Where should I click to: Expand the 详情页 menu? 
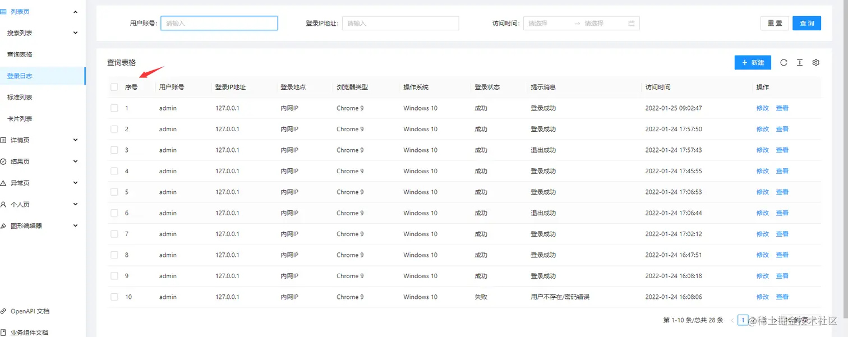[x=76, y=140]
